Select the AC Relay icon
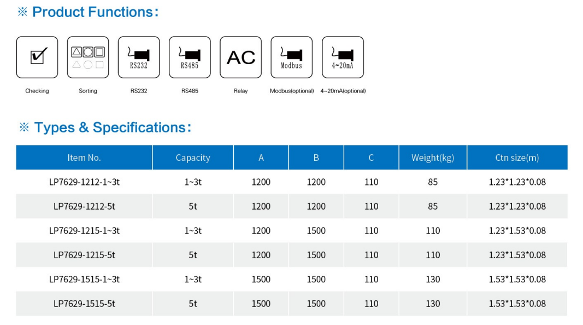This screenshot has height=325, width=583. coord(241,57)
